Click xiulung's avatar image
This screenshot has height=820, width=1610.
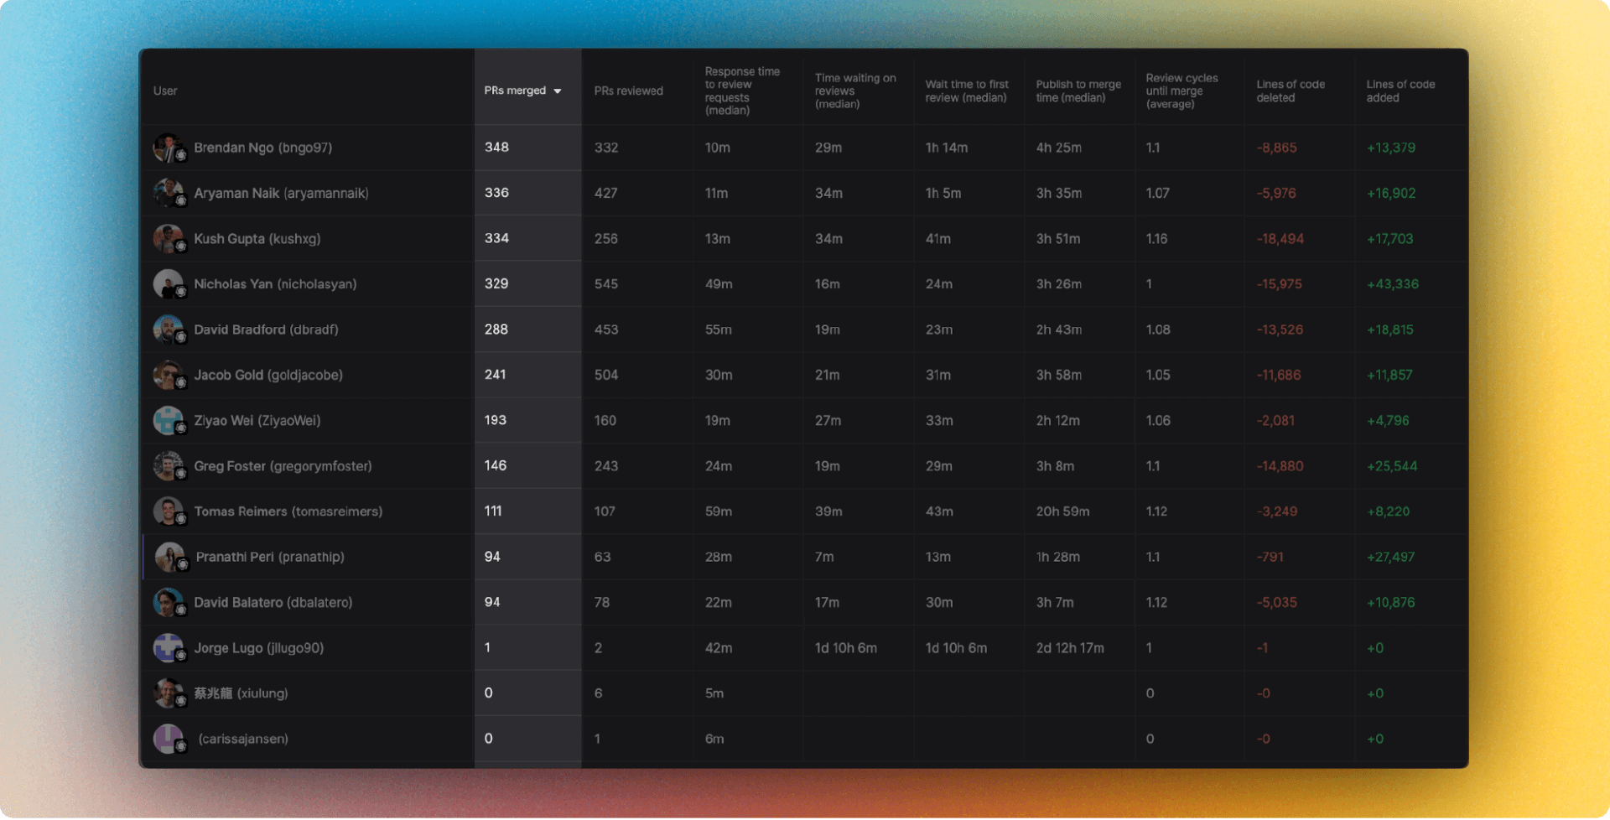coord(169,693)
